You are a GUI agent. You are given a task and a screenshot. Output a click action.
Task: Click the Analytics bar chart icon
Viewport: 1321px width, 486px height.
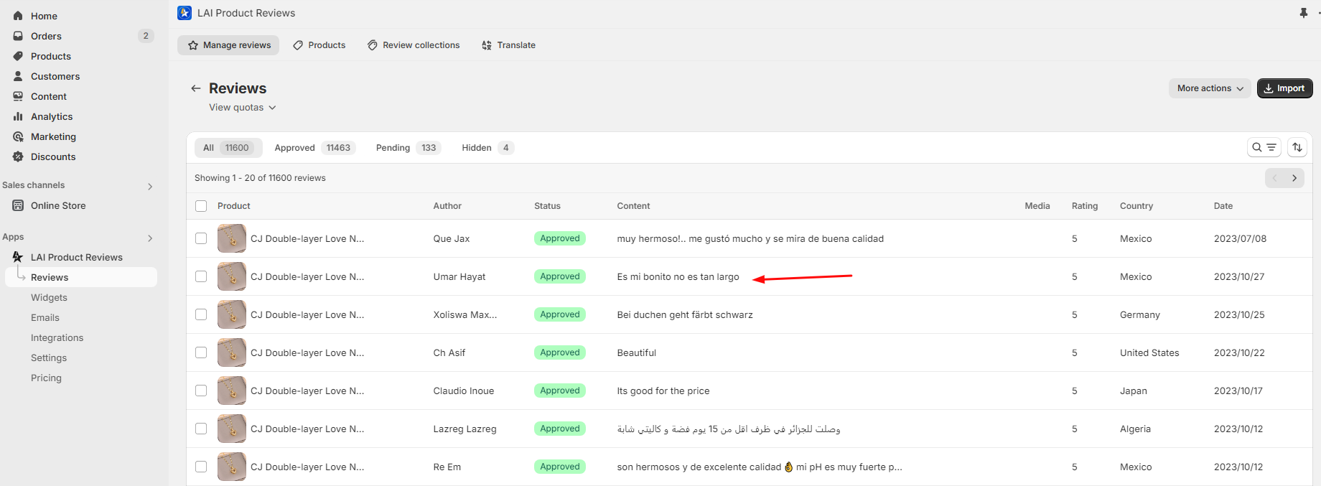tap(18, 116)
